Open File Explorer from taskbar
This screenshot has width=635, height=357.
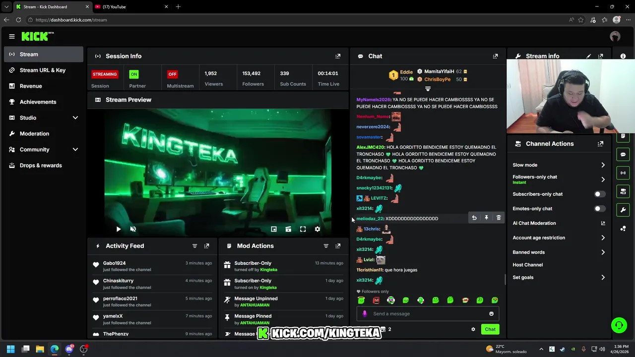[x=40, y=349]
